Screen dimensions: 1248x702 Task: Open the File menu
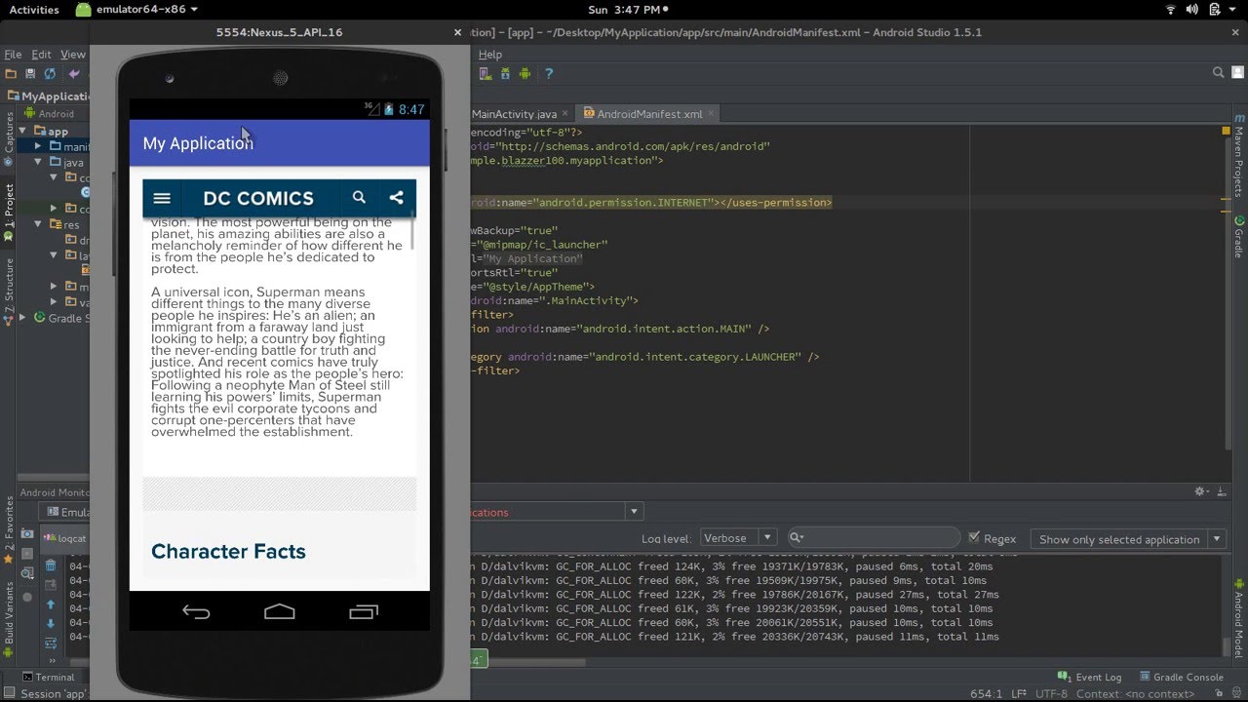[x=13, y=55]
